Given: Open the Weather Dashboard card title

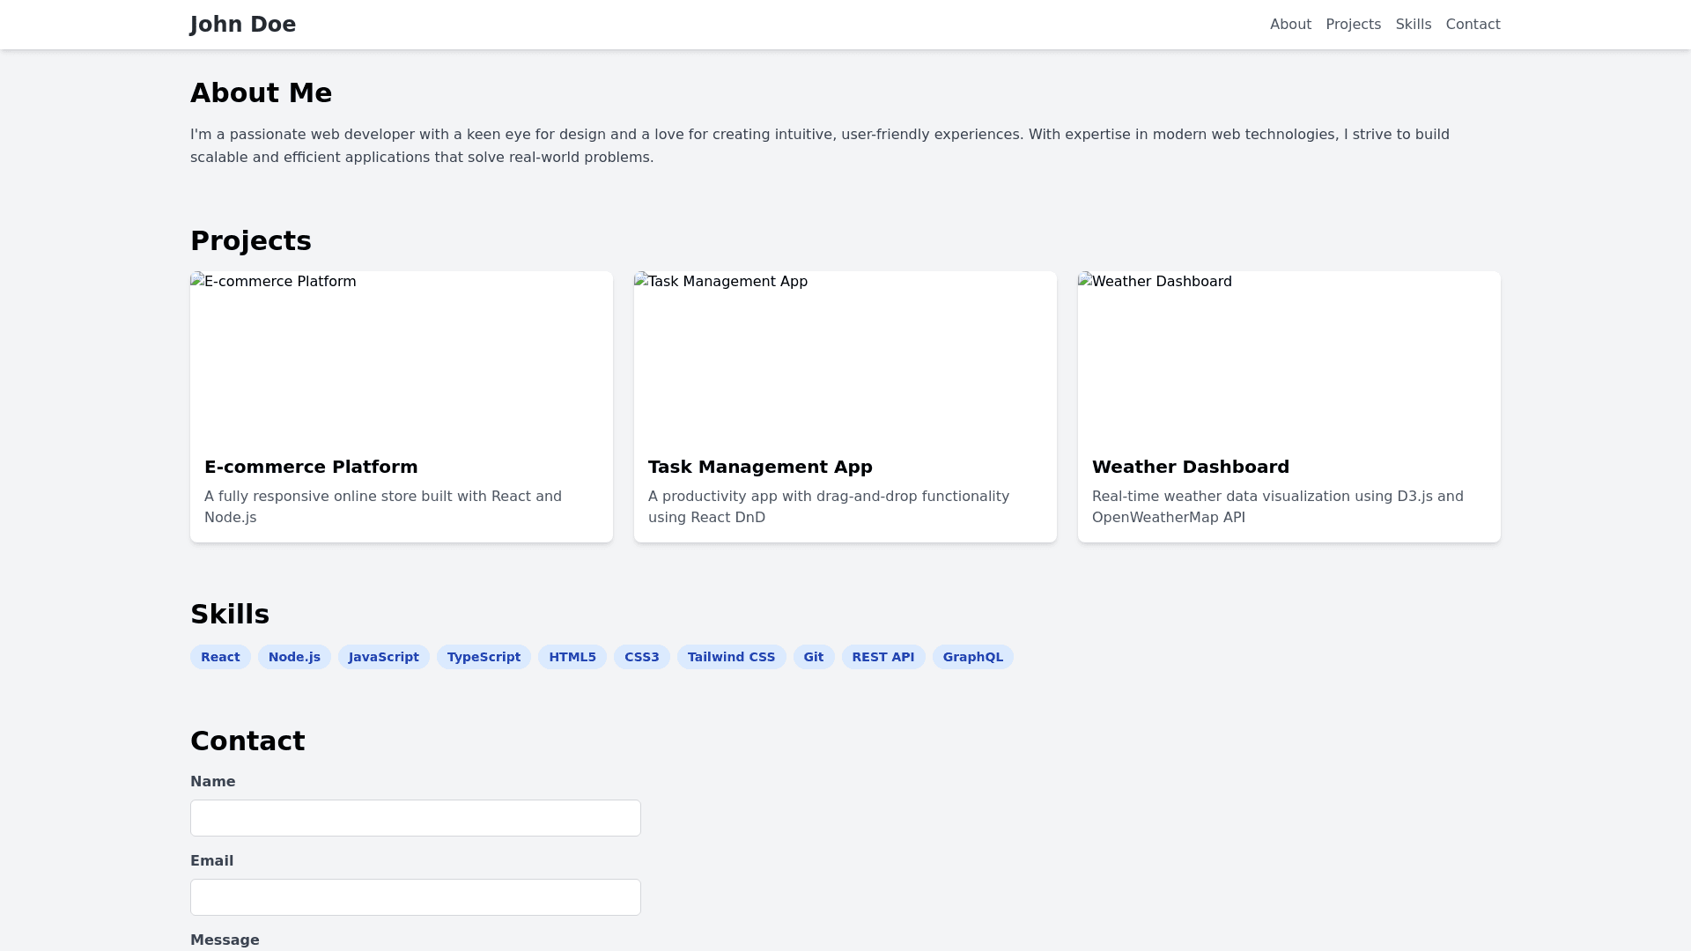Looking at the screenshot, I should pos(1190,467).
